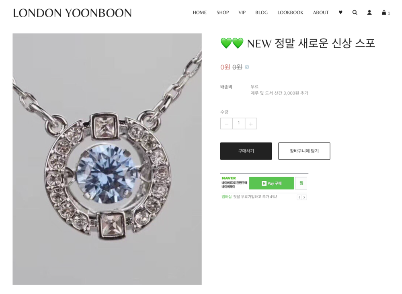
Task: Open the 멤버십 membership link
Action: [226, 197]
